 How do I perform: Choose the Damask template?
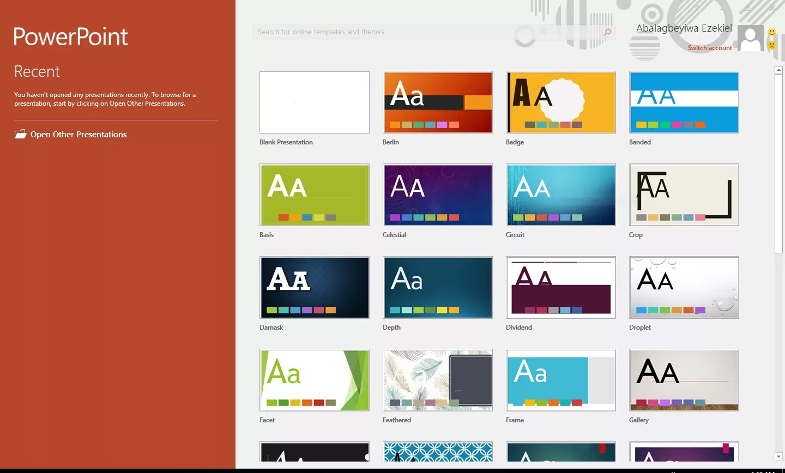click(x=315, y=288)
